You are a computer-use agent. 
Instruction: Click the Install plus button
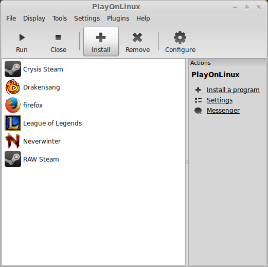(101, 41)
